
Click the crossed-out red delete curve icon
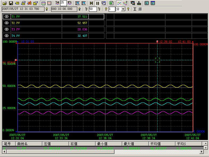pos(29,3)
